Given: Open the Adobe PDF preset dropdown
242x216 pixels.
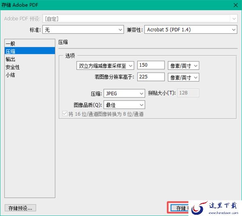Looking at the screenshot, I should (x=140, y=19).
